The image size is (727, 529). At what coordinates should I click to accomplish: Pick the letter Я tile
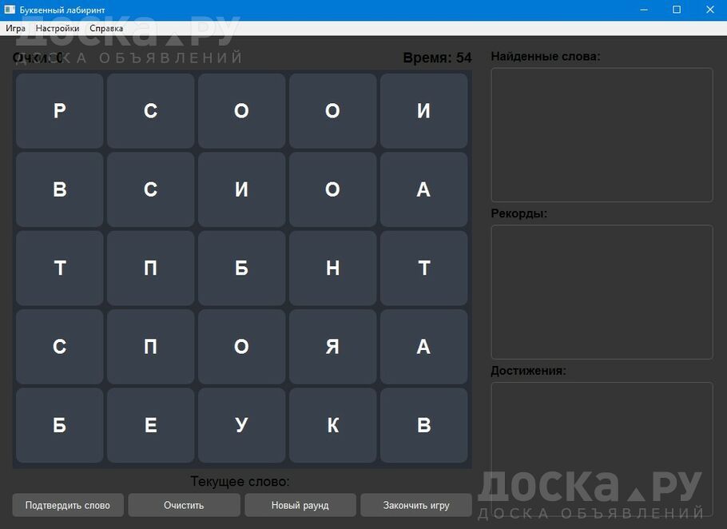point(332,347)
